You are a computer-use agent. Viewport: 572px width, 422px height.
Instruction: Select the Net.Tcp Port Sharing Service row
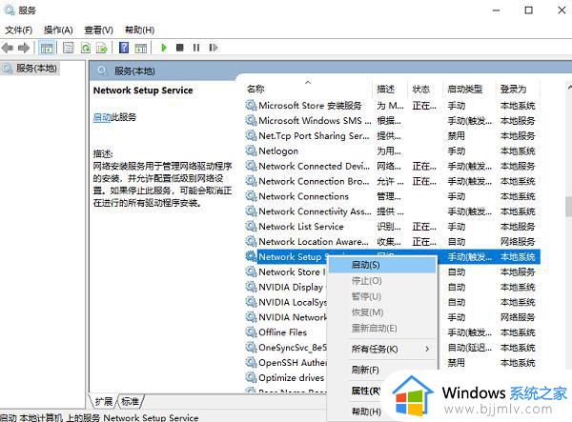[392, 136]
